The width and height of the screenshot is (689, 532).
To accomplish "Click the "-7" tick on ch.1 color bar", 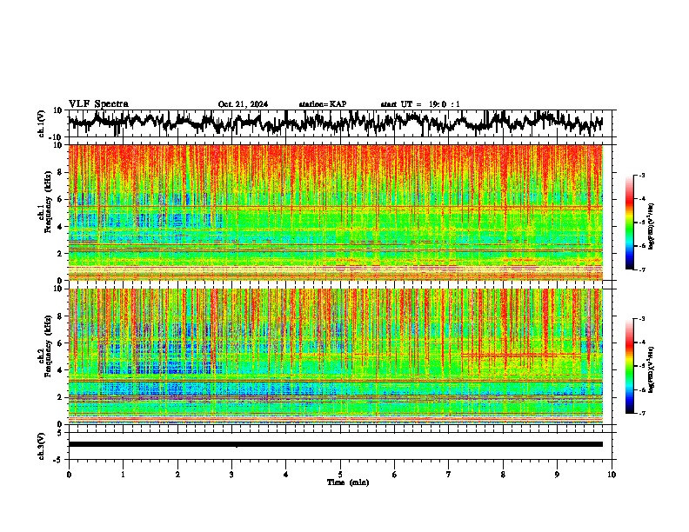I will pyautogui.click(x=642, y=269).
